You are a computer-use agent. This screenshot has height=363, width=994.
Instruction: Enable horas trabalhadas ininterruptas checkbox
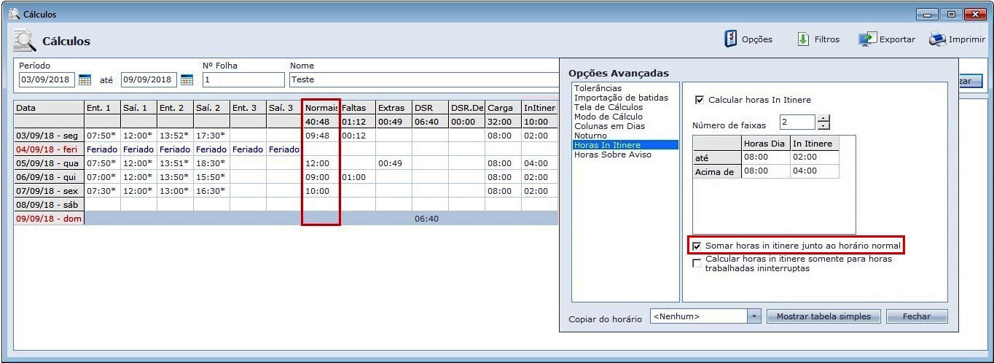pos(697,263)
